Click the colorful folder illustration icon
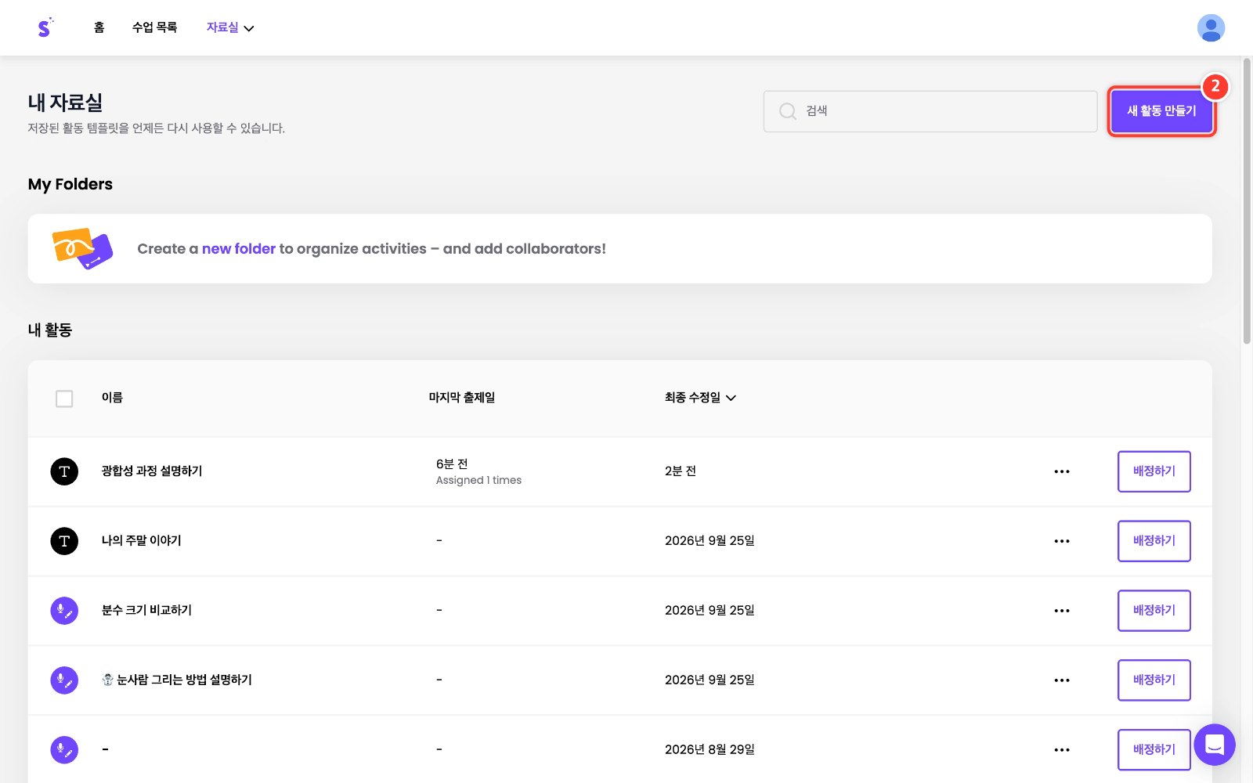 [82, 249]
